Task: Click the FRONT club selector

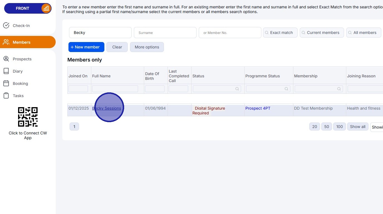Action: (22, 8)
